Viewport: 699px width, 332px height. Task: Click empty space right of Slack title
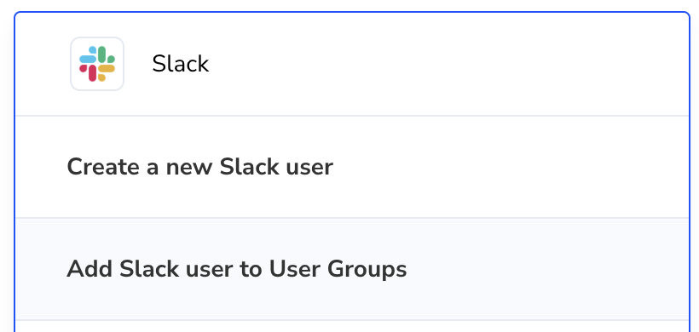click(x=446, y=64)
